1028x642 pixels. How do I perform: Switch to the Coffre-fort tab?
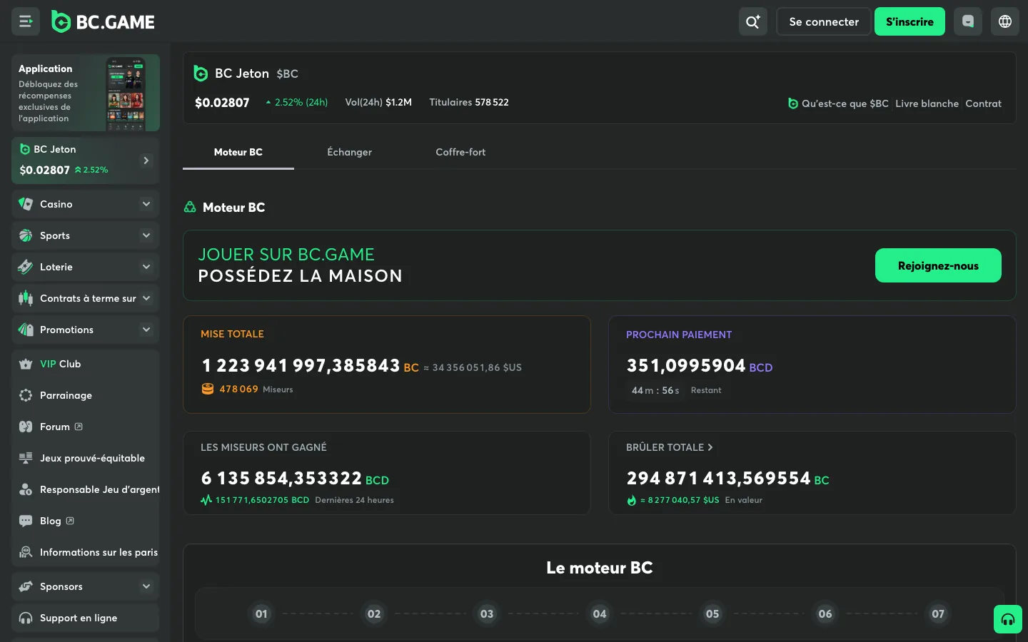(x=460, y=152)
